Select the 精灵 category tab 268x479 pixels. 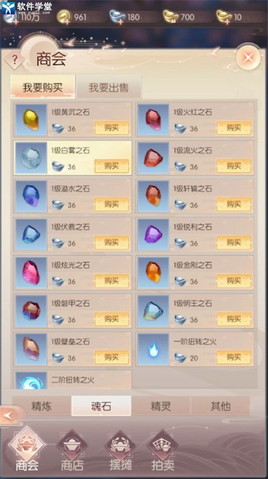161,407
